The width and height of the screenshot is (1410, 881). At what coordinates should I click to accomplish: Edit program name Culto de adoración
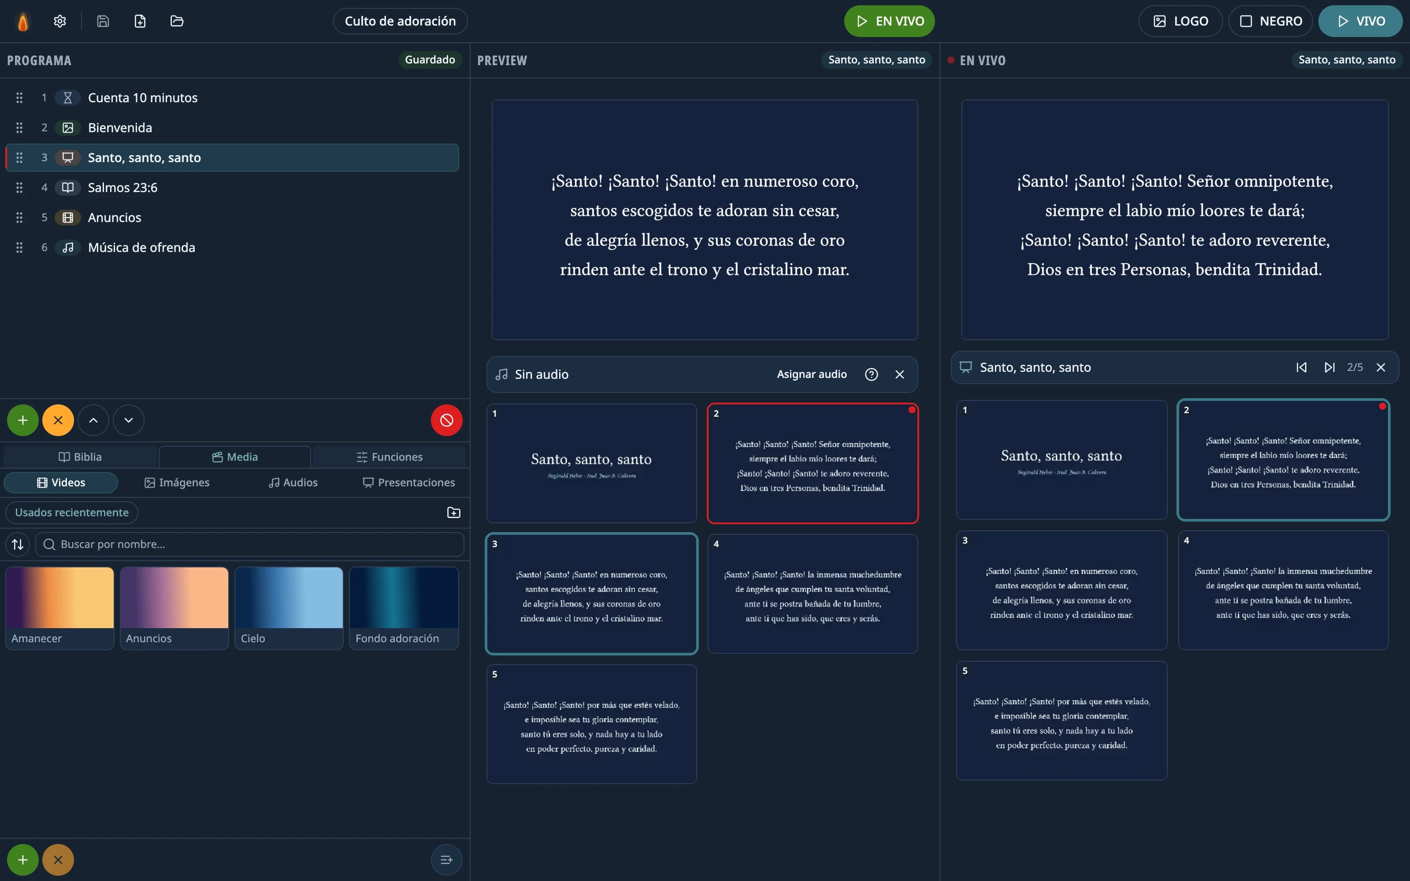[400, 22]
